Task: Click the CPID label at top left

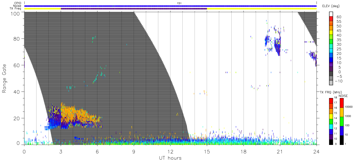Action: click(x=18, y=3)
